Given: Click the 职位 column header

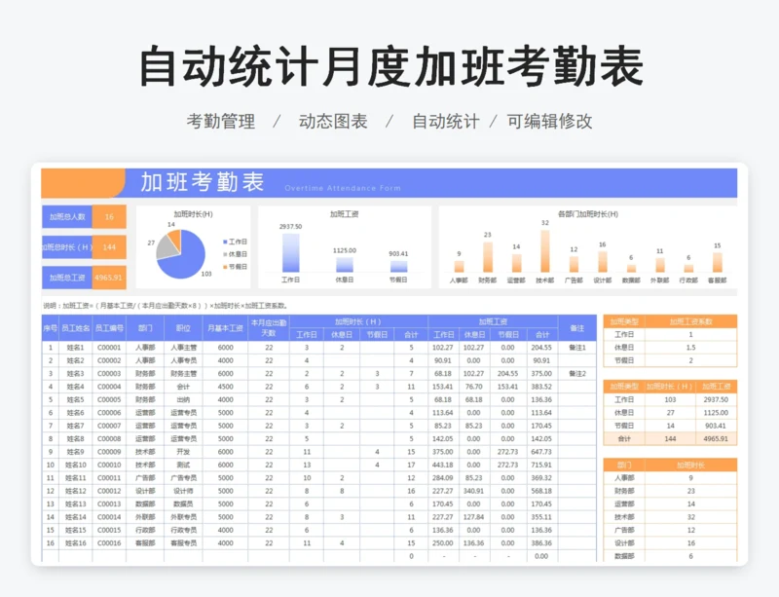Looking at the screenshot, I should point(183,328).
